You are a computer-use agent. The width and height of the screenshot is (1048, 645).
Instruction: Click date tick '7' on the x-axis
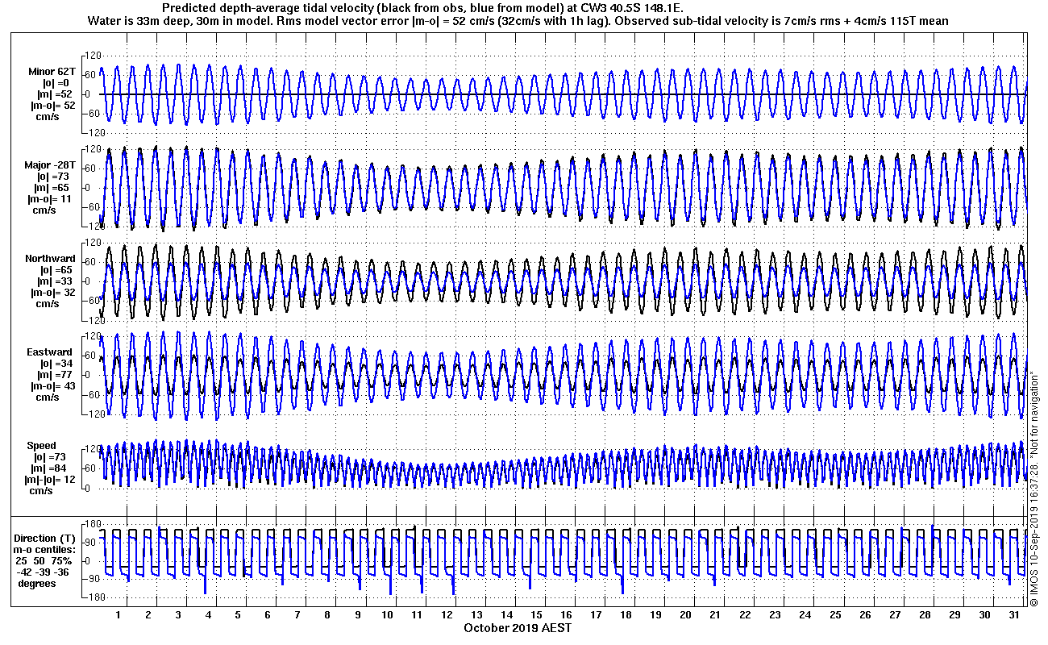pos(297,615)
